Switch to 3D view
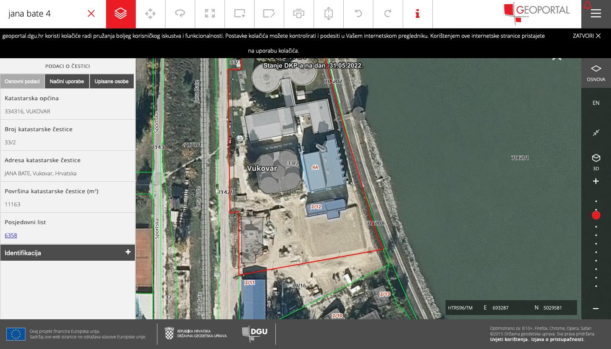The height and width of the screenshot is (349, 611). [596, 162]
